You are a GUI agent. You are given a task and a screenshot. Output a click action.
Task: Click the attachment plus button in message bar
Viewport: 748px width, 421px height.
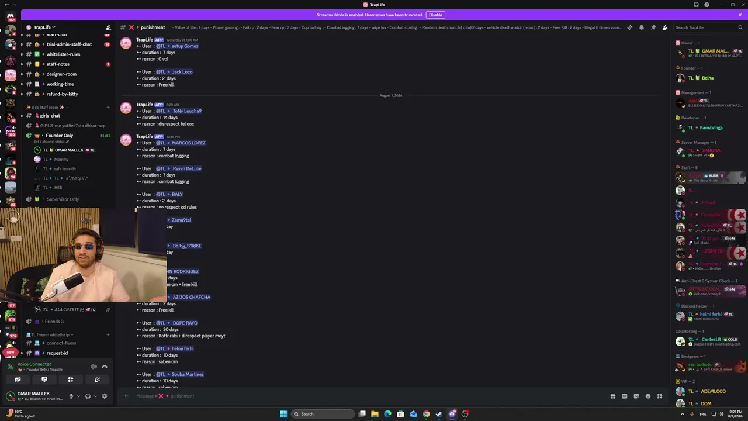click(x=126, y=396)
